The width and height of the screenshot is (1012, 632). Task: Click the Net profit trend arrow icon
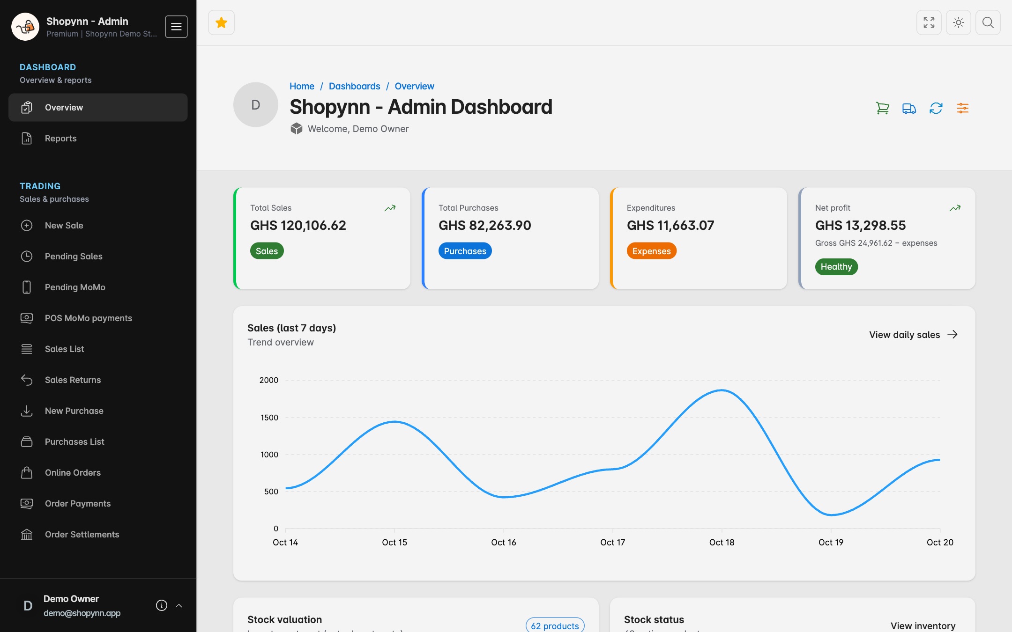955,208
